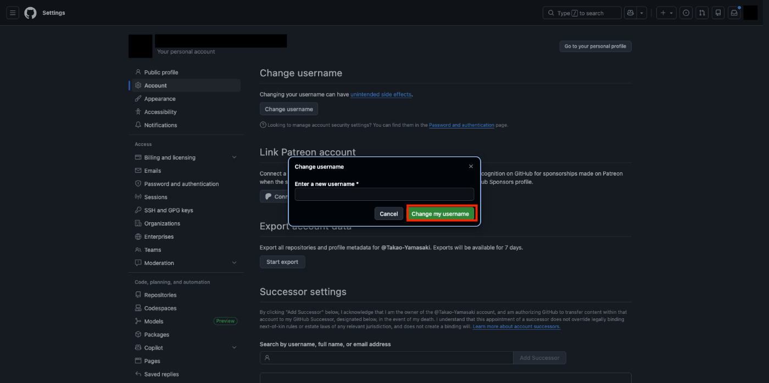Click the Change username button on page
The image size is (769, 383).
pyautogui.click(x=289, y=109)
